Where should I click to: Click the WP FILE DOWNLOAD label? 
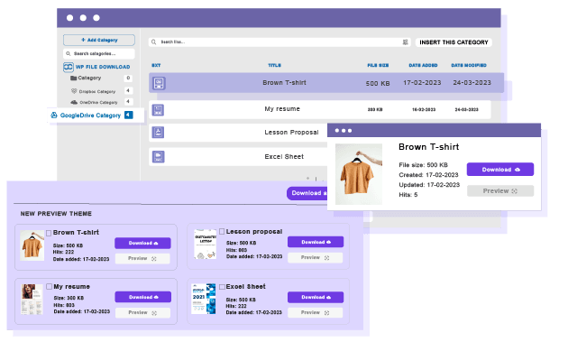pos(103,67)
